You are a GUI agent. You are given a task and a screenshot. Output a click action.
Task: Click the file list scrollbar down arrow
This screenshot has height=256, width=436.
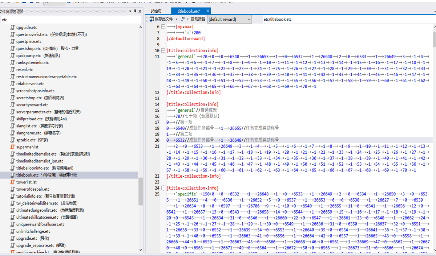[141, 249]
